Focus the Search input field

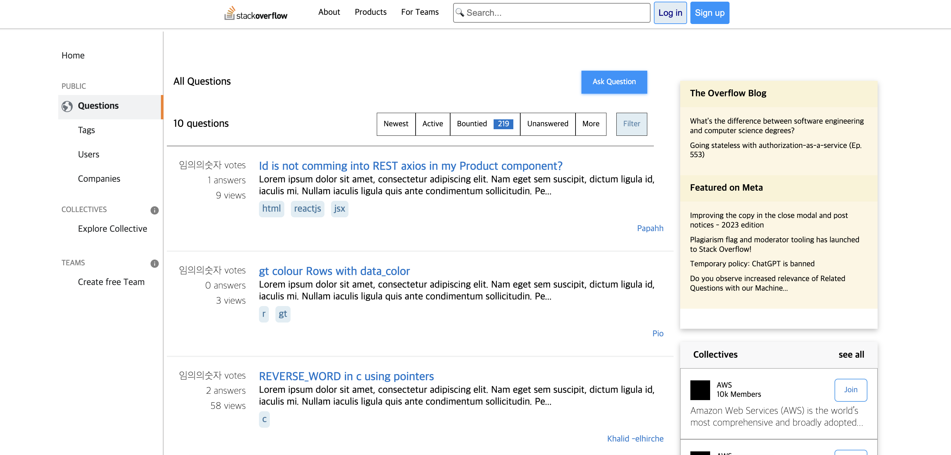552,13
